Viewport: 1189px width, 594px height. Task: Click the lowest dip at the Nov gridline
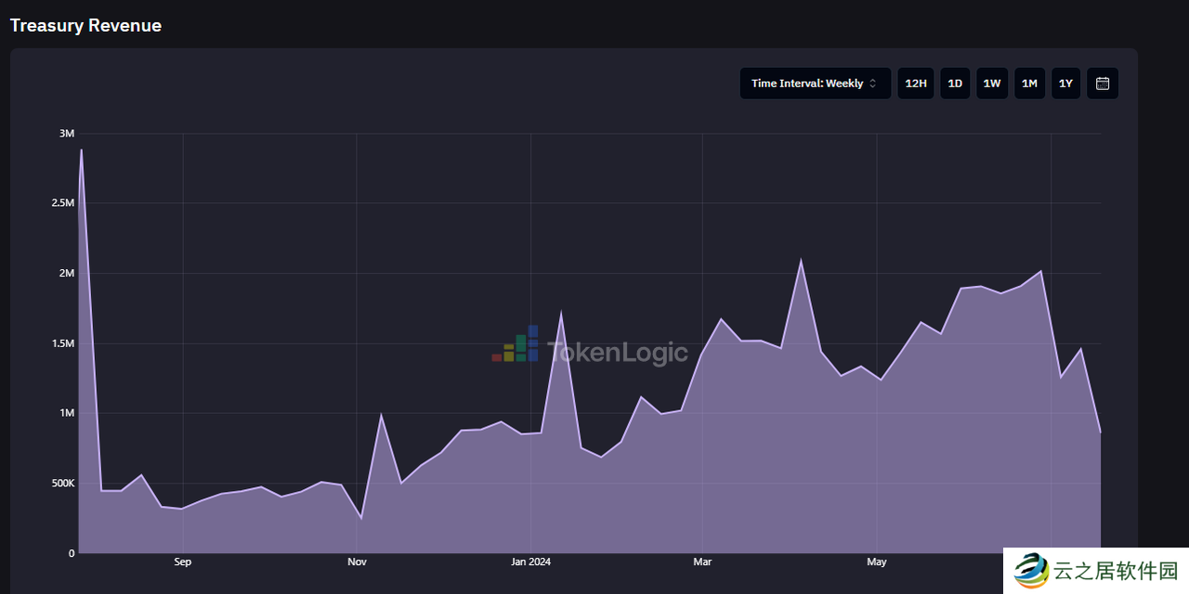(361, 518)
